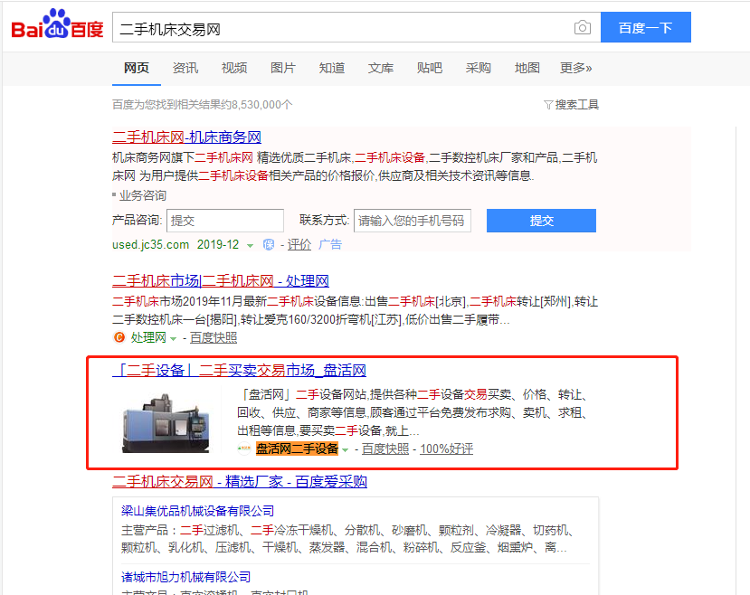
Task: Open result 二手机床网-机床商务网
Action: point(186,137)
